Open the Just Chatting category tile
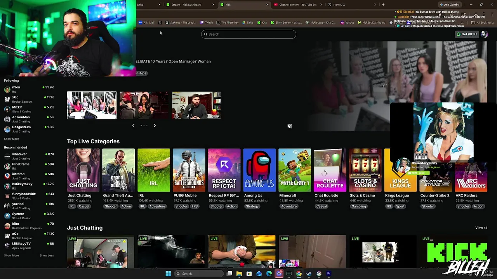The height and width of the screenshot is (279, 497). (x=83, y=170)
